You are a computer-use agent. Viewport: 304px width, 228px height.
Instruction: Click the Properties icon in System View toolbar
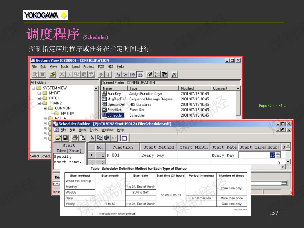pyautogui.click(x=149, y=74)
